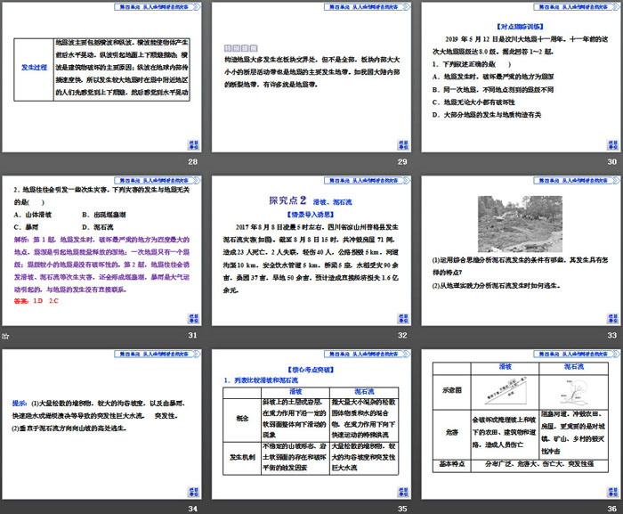Select slide 31 thumbnail with red answer text

(x=101, y=251)
